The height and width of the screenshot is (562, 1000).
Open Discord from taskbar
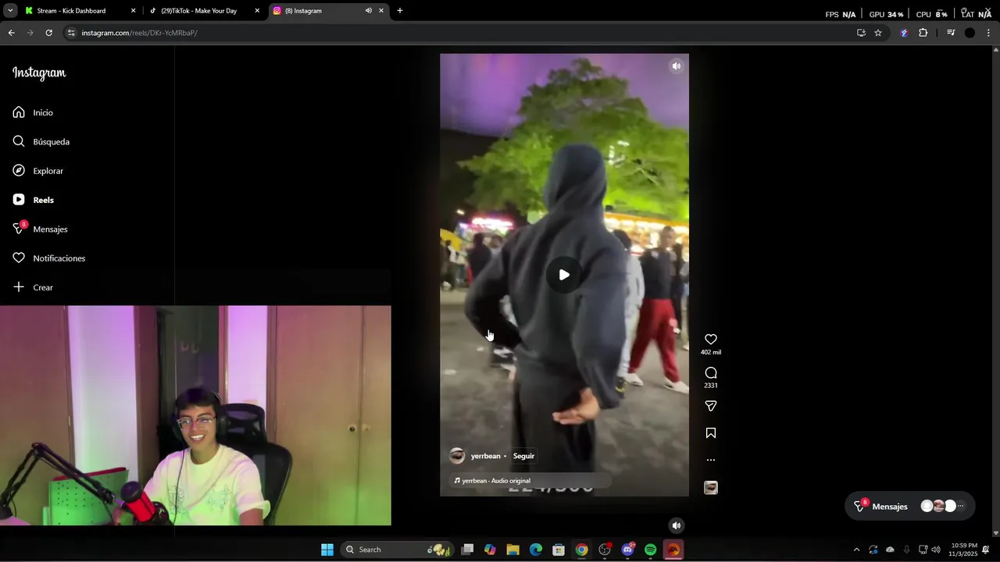click(627, 550)
